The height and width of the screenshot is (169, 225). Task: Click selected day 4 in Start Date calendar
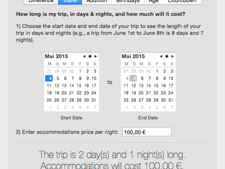[49, 78]
